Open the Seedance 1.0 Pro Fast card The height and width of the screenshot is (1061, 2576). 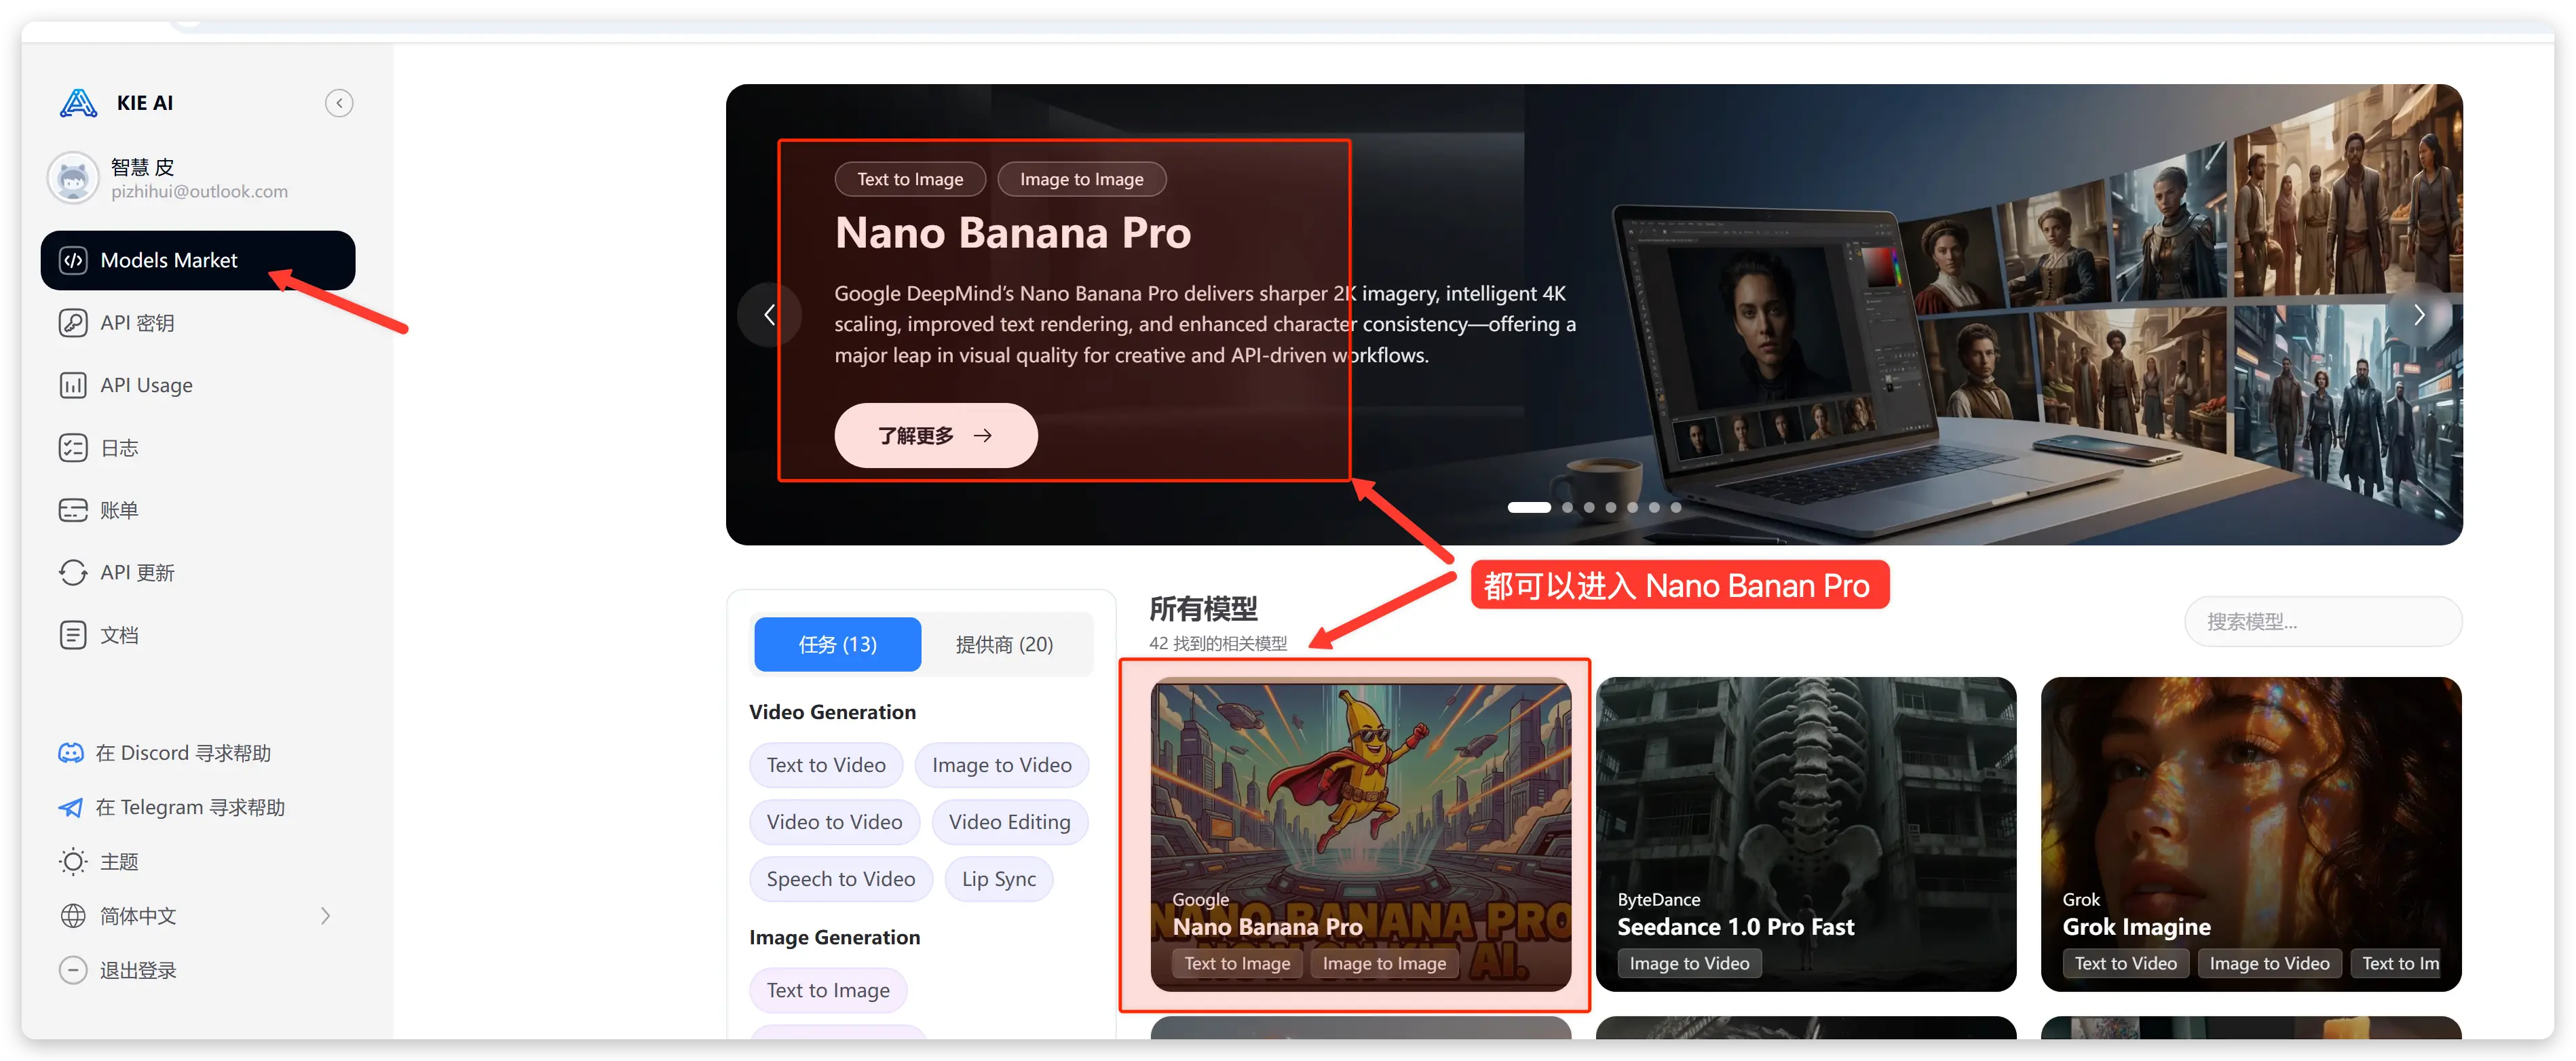[1805, 835]
